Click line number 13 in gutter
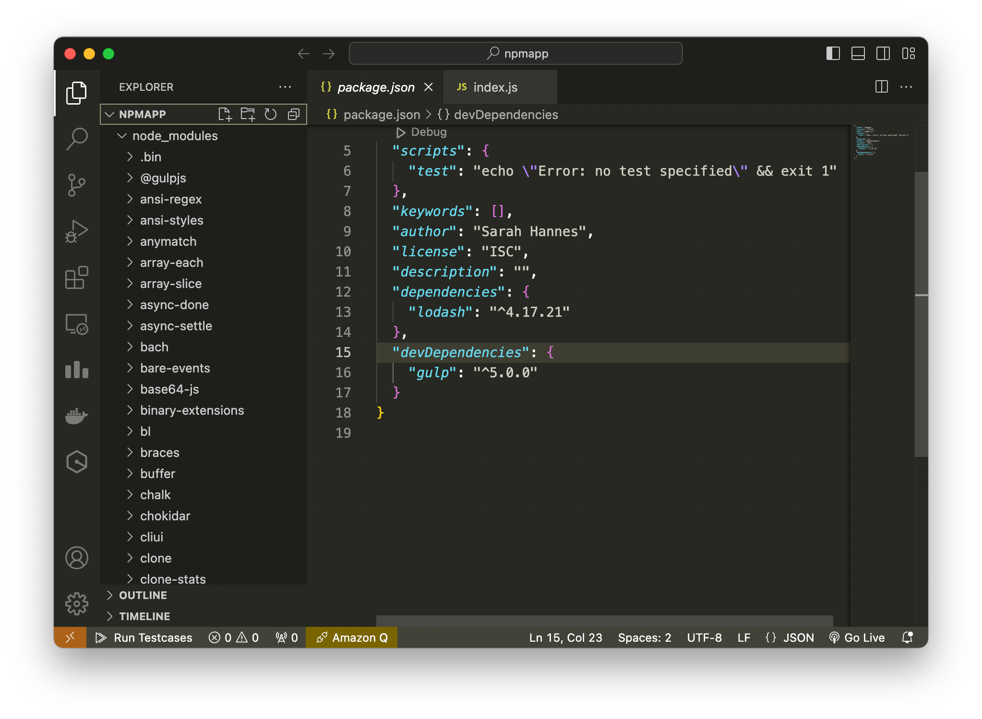Screen dimensions: 982x719 pyautogui.click(x=343, y=312)
